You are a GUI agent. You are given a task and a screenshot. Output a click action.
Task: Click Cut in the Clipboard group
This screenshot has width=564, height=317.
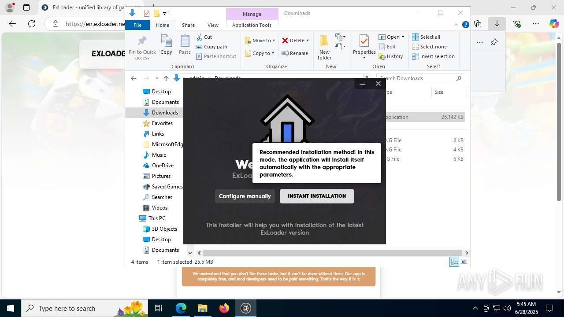[x=204, y=37]
